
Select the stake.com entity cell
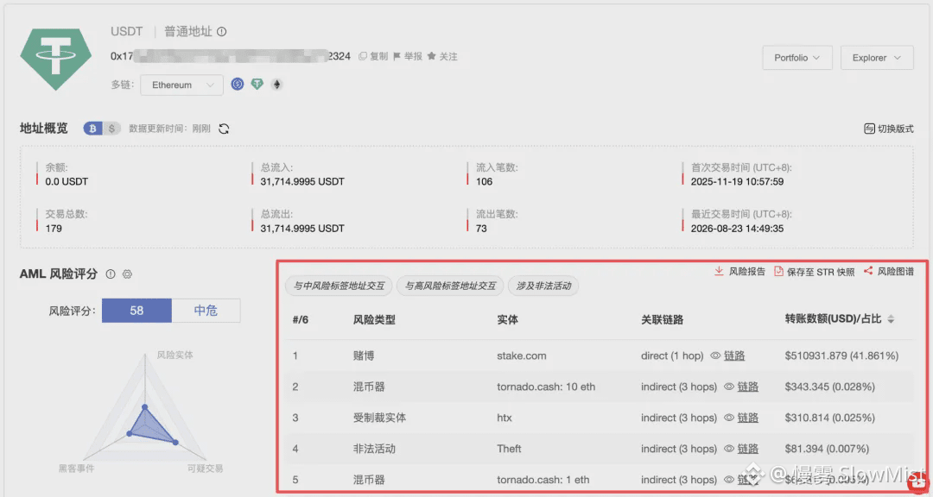coord(521,355)
